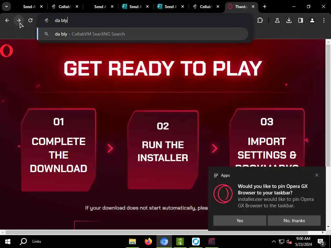Open Firefox from the taskbar
Image resolution: width=331 pixels, height=248 pixels.
coord(148,242)
